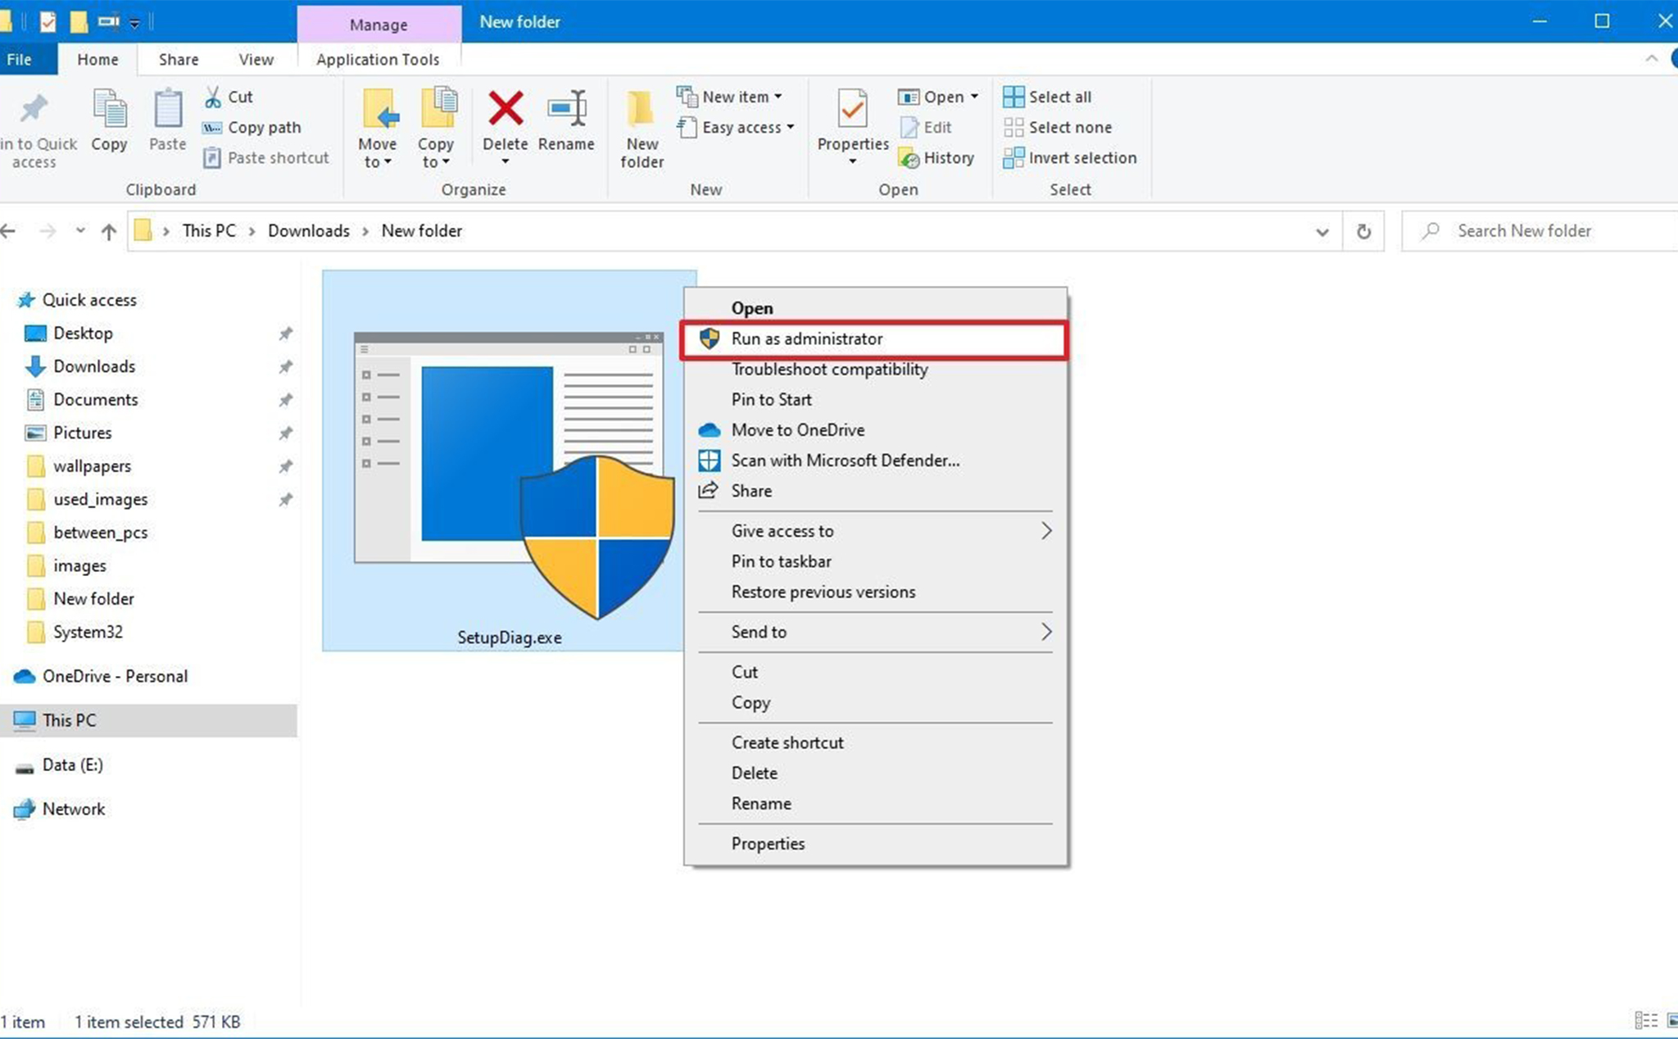
Task: Open the ribbon Open dropdown arrow
Action: point(974,97)
